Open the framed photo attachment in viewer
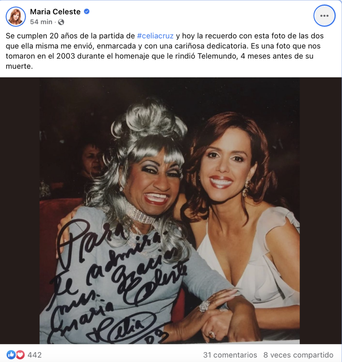This screenshot has height=362, width=342. (x=170, y=211)
